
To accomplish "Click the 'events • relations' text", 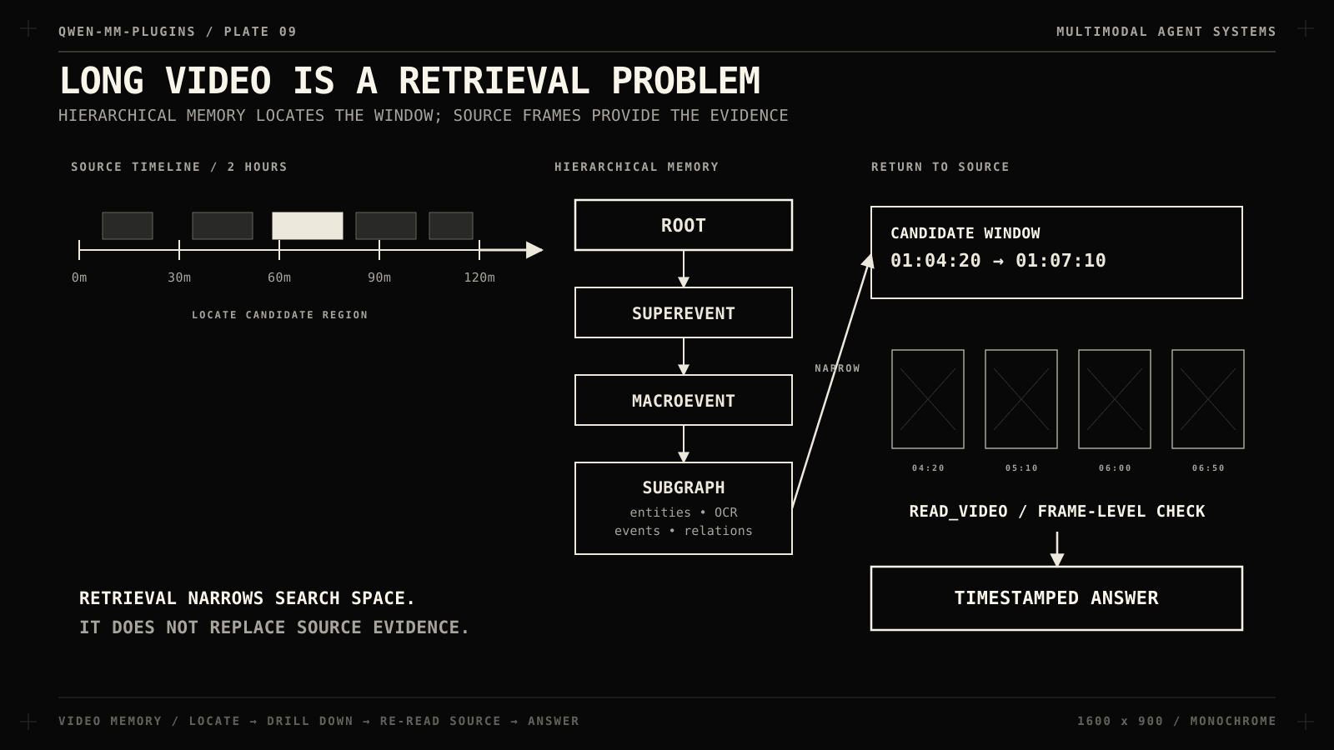I will (x=684, y=531).
